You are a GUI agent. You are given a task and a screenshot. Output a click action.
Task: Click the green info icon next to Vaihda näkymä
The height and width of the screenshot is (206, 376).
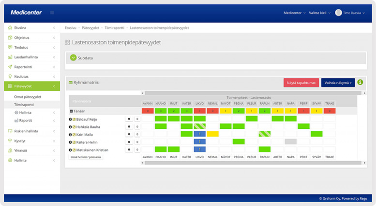(360, 82)
